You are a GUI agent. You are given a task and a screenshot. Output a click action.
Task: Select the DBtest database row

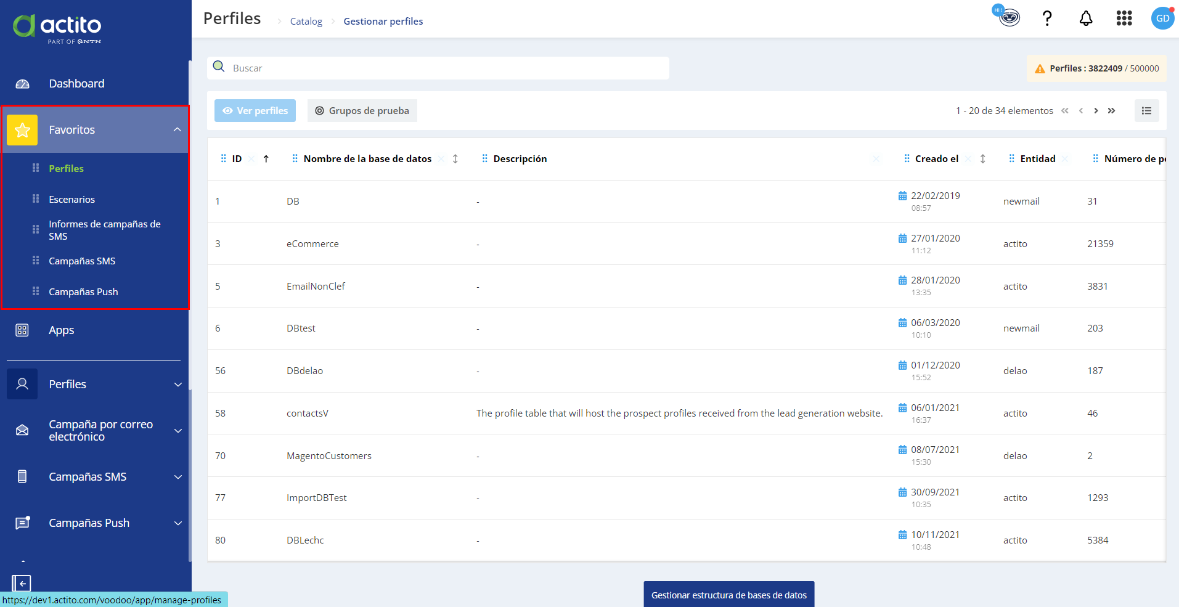coord(687,328)
